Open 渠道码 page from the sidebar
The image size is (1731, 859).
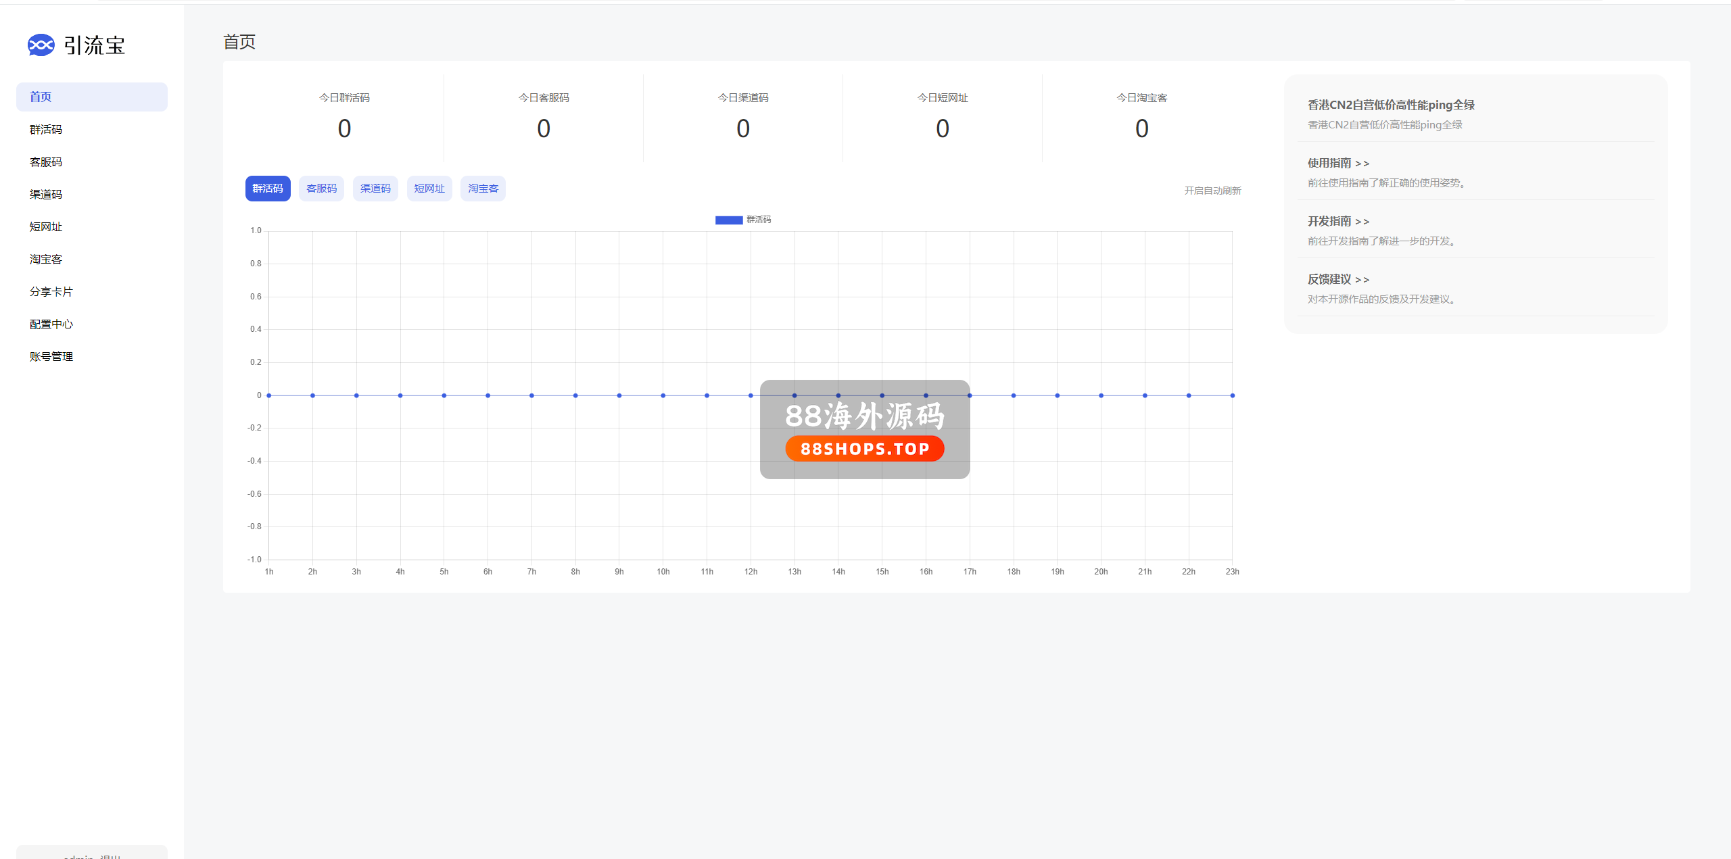click(x=46, y=194)
